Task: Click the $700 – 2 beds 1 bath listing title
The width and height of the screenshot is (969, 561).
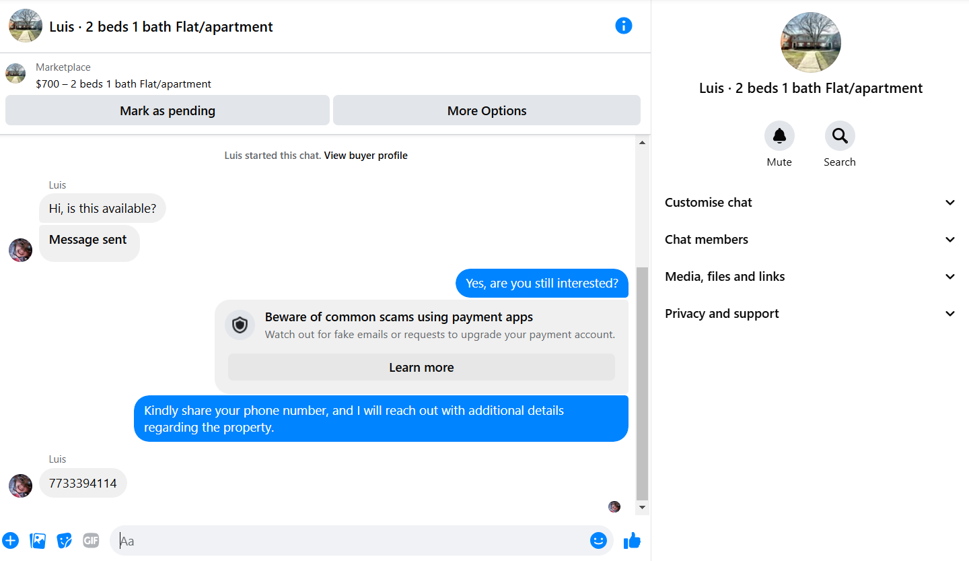Action: [x=124, y=84]
